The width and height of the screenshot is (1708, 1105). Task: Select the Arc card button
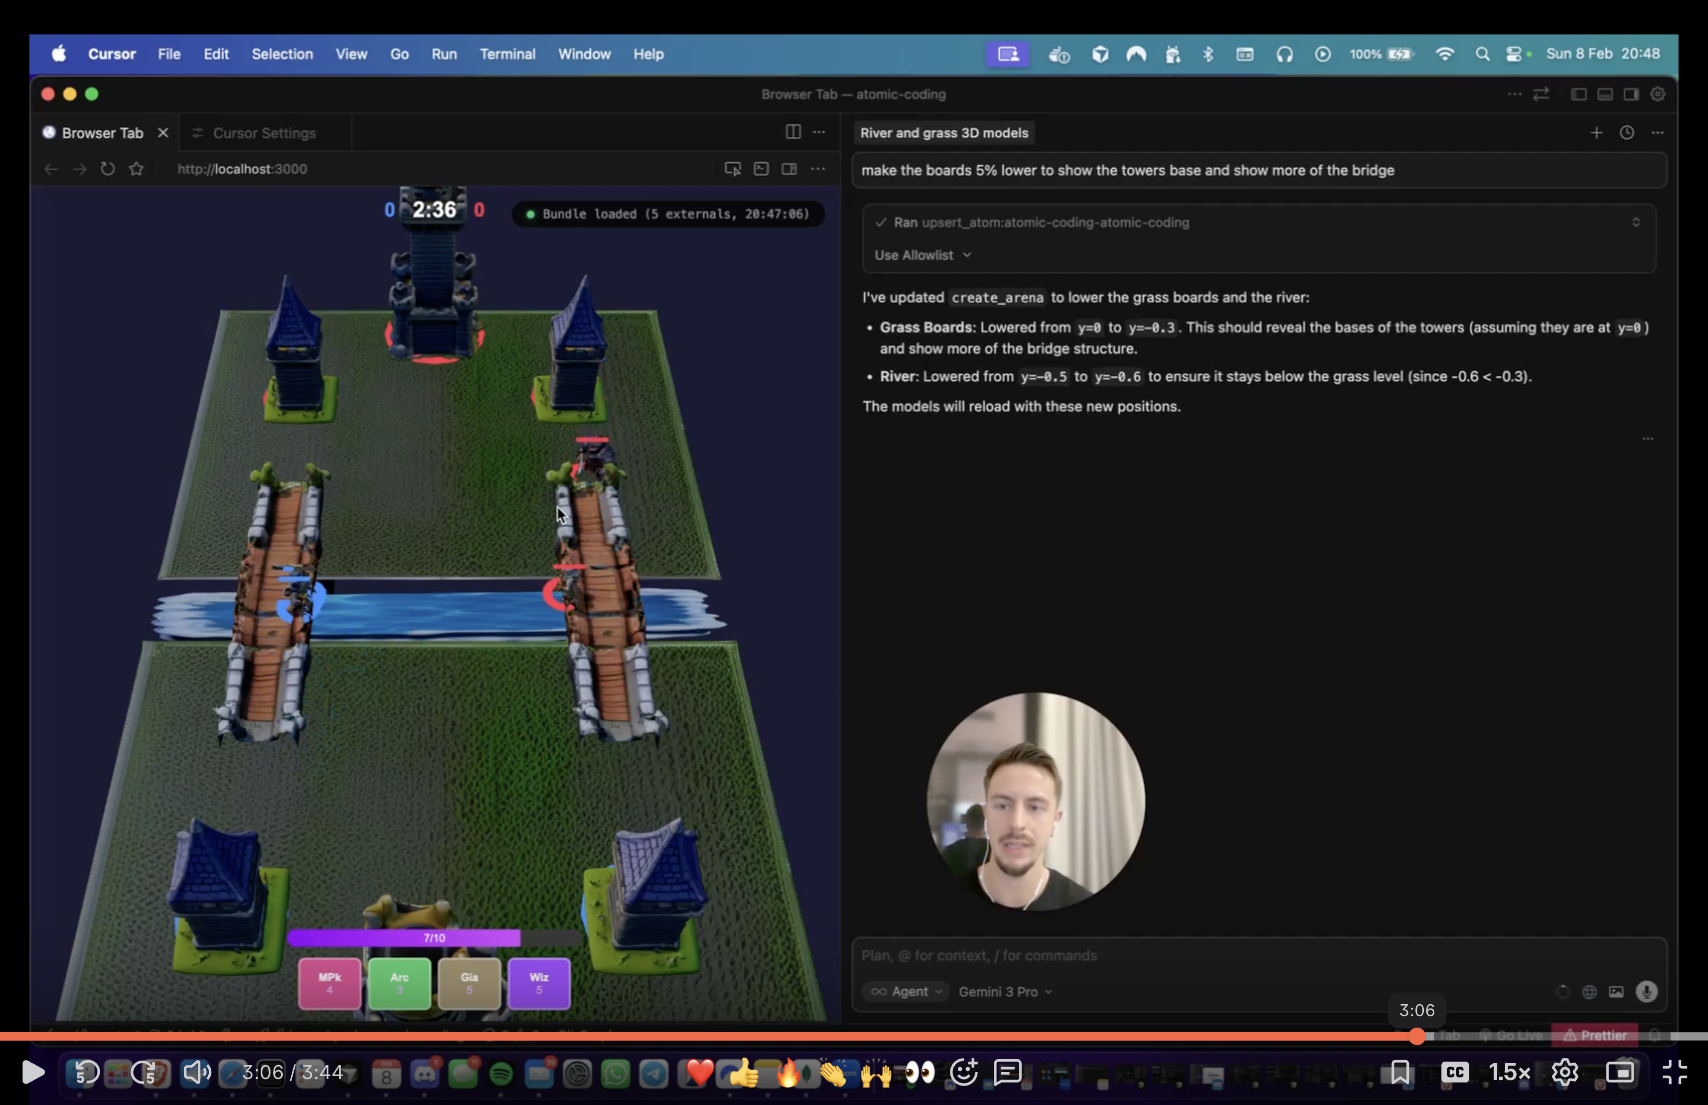click(399, 983)
